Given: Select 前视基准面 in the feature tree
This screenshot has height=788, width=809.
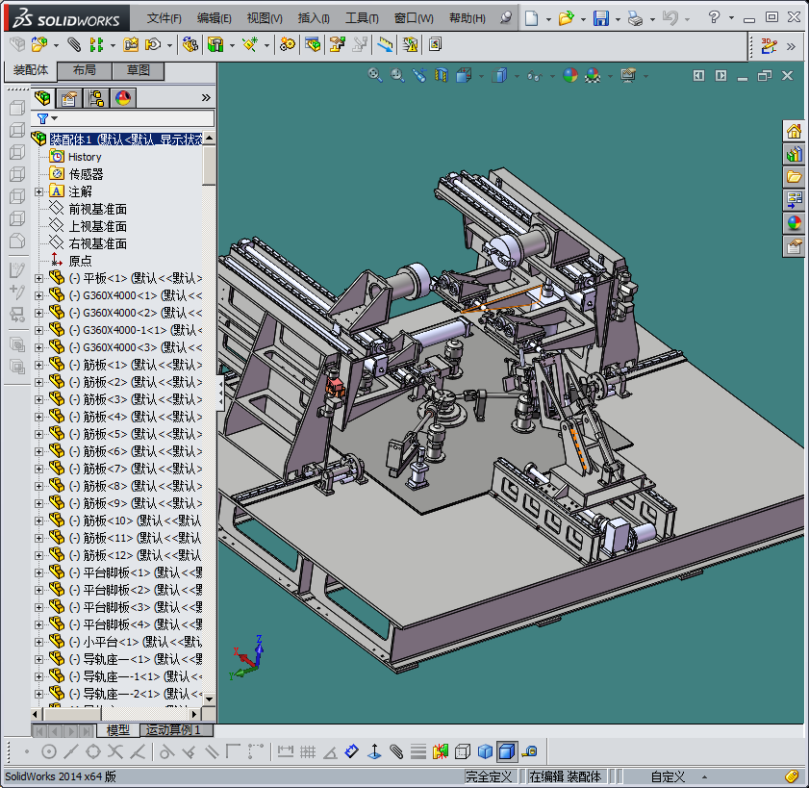Looking at the screenshot, I should click(97, 209).
